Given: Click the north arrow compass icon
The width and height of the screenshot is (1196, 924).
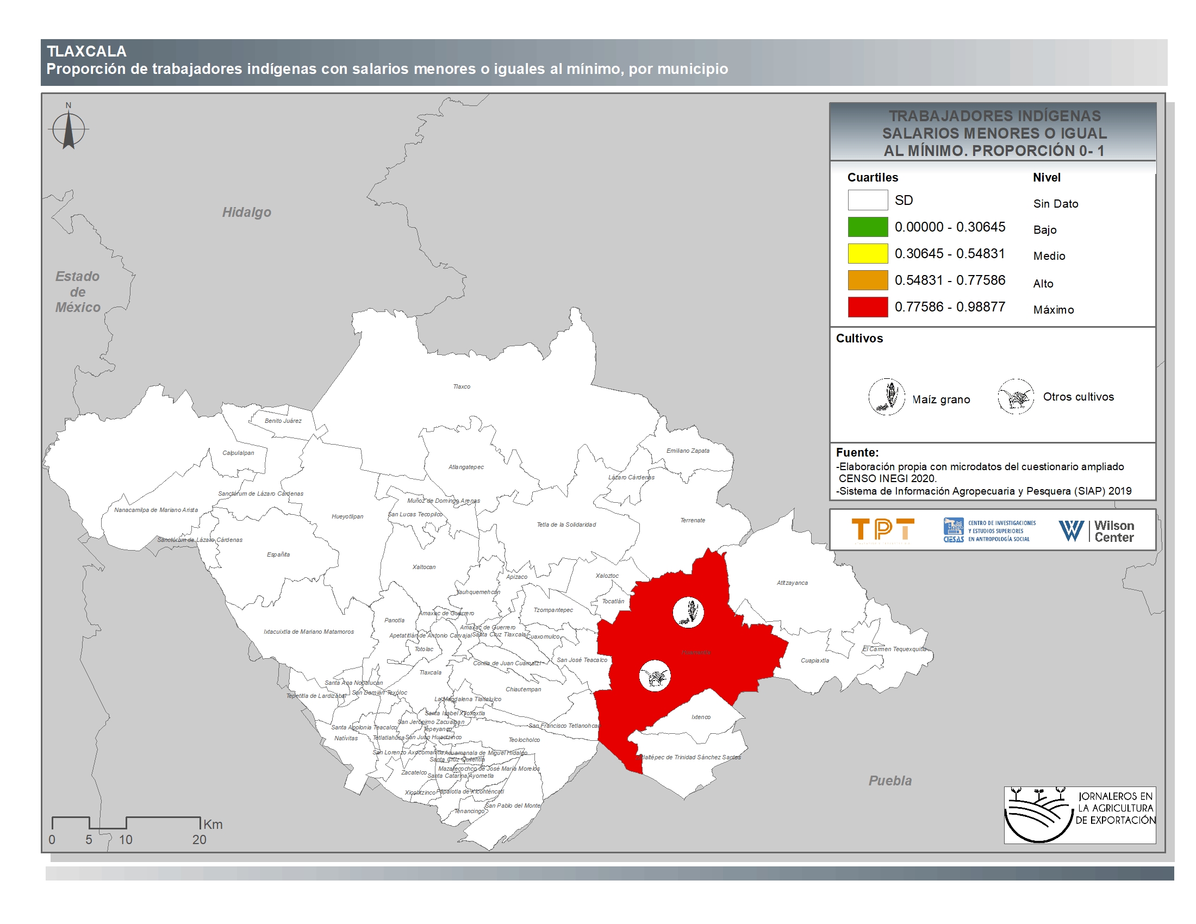Looking at the screenshot, I should pos(68,129).
